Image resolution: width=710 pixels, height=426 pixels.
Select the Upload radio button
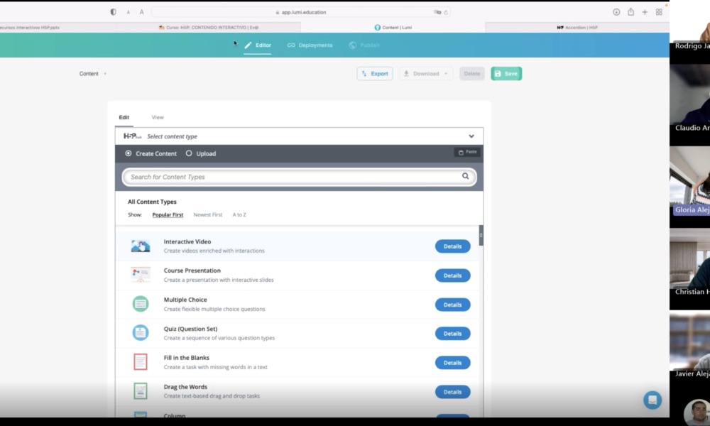[x=189, y=153]
